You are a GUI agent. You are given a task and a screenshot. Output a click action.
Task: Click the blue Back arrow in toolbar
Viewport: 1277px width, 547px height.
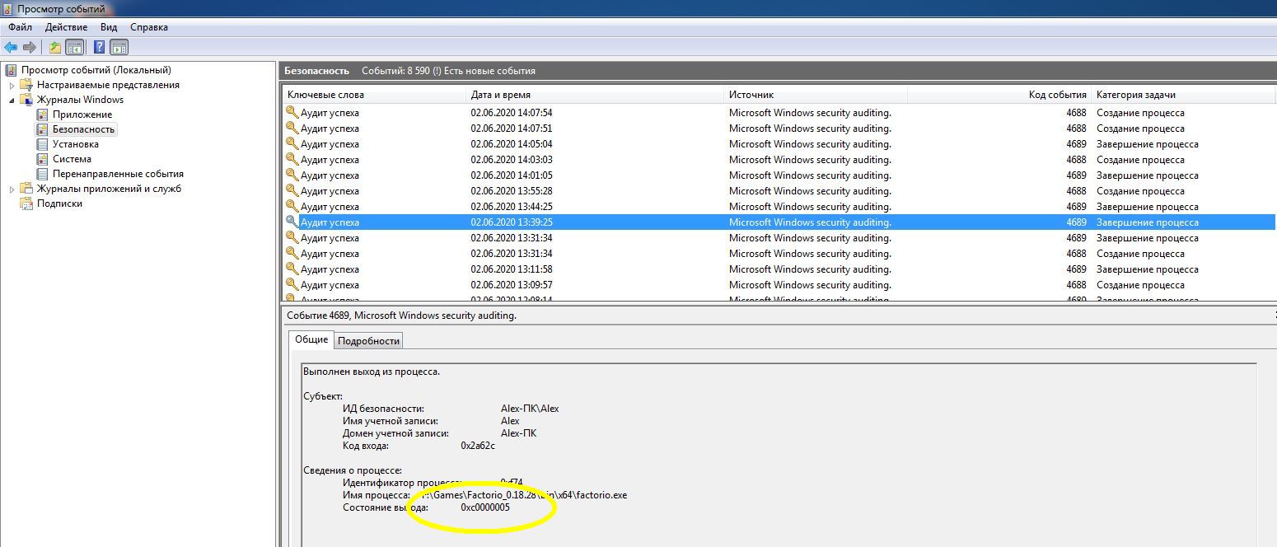pos(11,47)
